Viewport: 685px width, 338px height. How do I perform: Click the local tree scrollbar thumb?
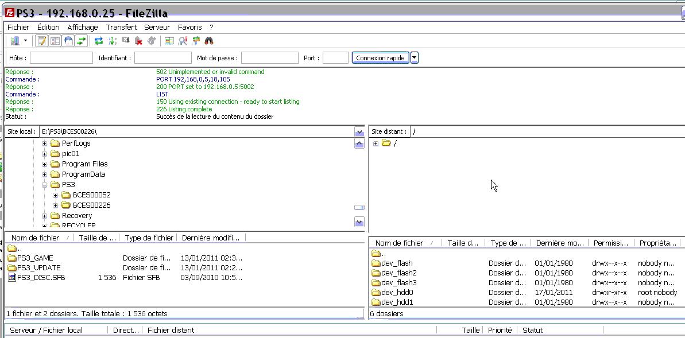(x=359, y=207)
